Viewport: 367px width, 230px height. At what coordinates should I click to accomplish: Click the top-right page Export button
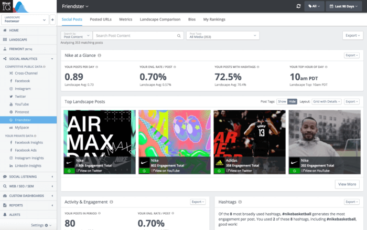pyautogui.click(x=353, y=35)
